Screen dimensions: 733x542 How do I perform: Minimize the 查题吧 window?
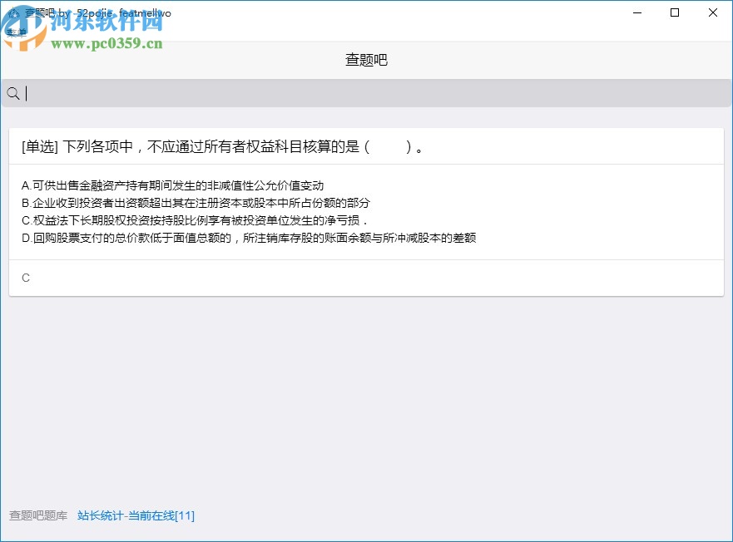(636, 12)
